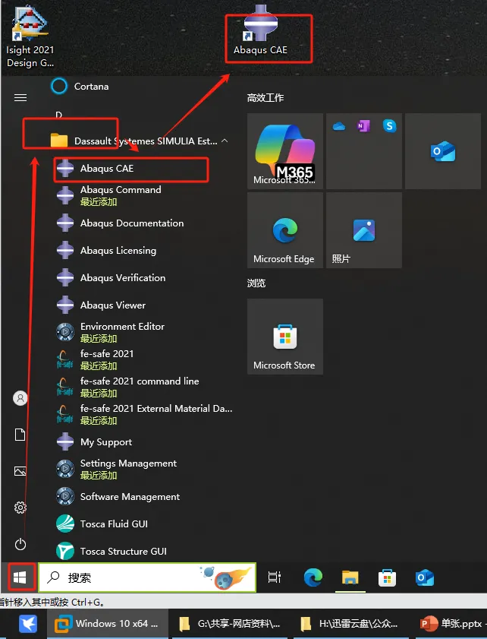The width and height of the screenshot is (487, 639).
Task: Open Microsoft Store tile
Action: coord(284,337)
